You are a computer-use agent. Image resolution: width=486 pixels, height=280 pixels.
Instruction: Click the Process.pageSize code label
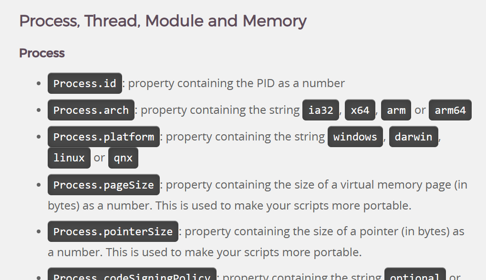pos(103,185)
